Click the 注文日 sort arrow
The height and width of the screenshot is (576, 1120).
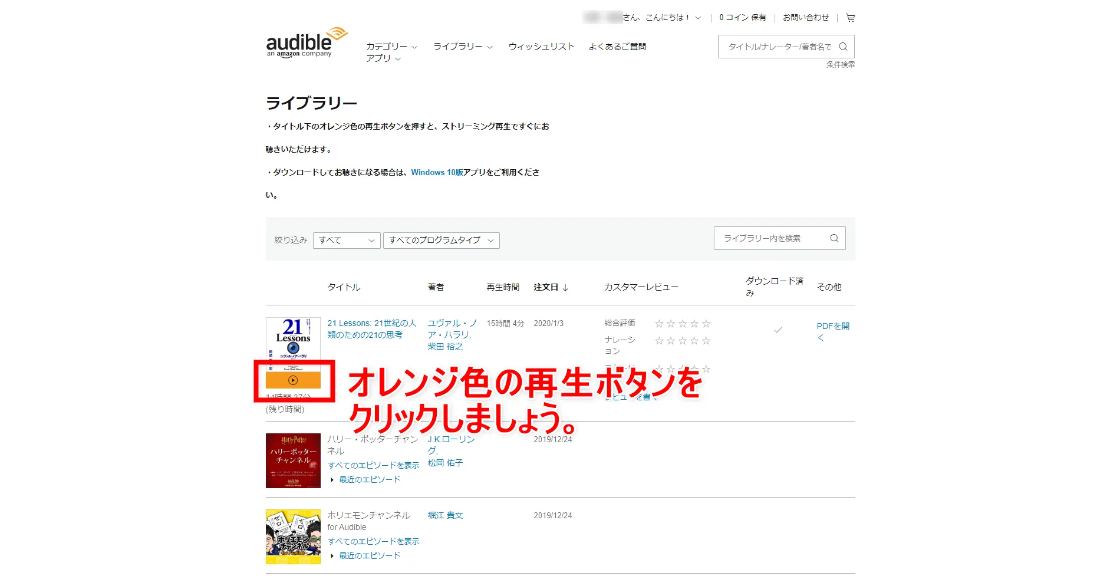(x=565, y=288)
